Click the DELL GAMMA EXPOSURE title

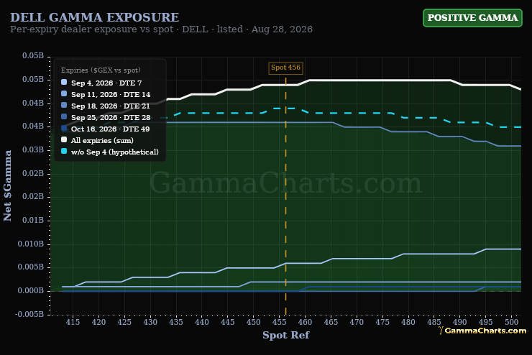tap(95, 17)
